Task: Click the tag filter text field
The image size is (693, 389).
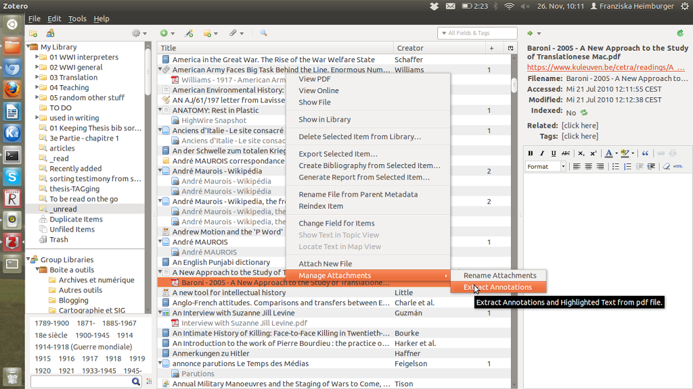Action: pyautogui.click(x=81, y=382)
